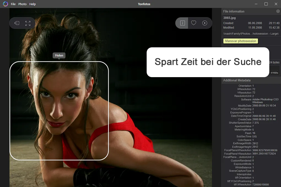Click the 3865.jpg file name
This screenshot has width=281, height=187.
pos(229,18)
